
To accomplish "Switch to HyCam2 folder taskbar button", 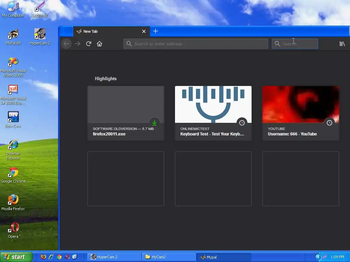I will pyautogui.click(x=169, y=257).
